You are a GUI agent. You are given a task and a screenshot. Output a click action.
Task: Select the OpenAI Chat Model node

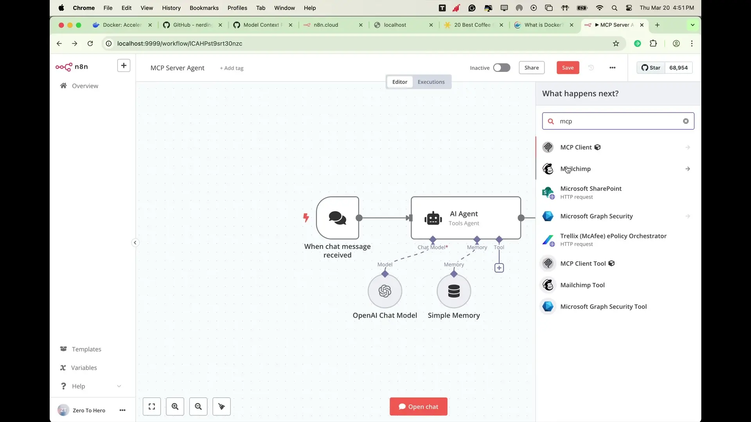pos(385,291)
